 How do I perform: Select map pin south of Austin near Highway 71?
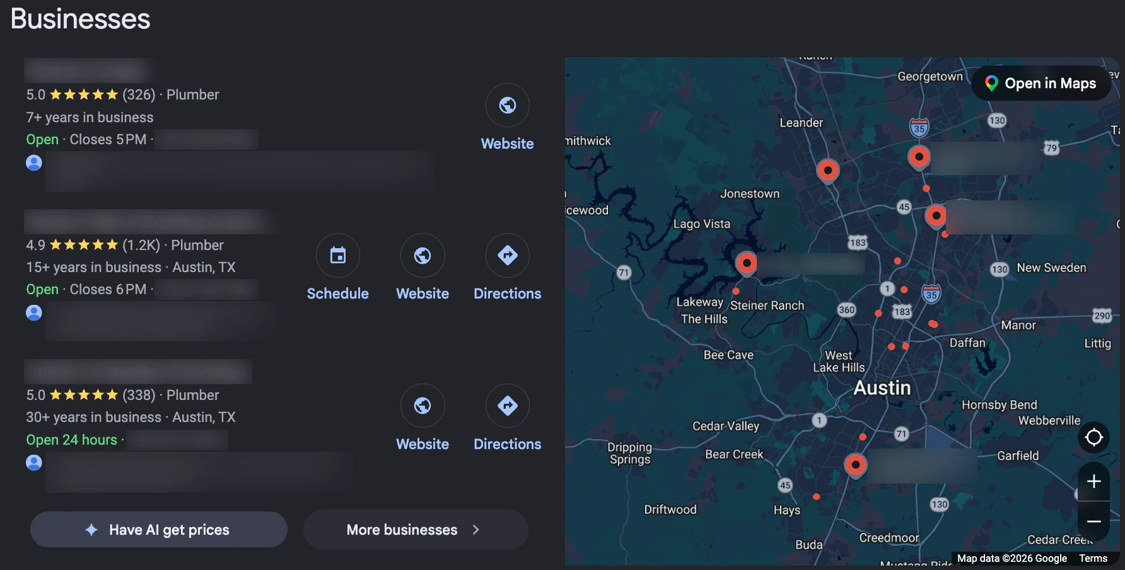tap(856, 466)
